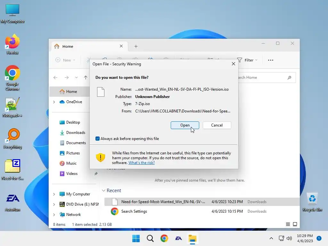
Task: Click the pin icon beside Videos
Action: click(96, 174)
